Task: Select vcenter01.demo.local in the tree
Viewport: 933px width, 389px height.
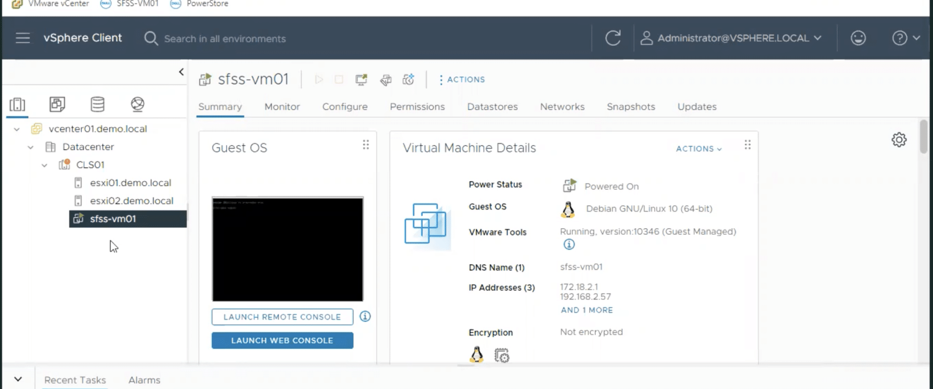Action: point(98,129)
